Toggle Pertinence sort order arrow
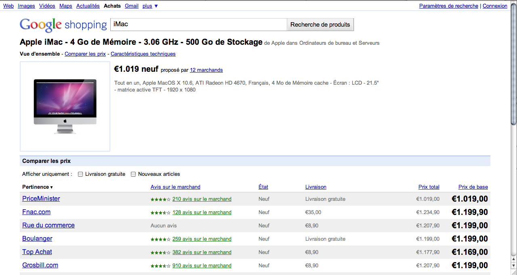Viewport: 517px width, 275px height. point(51,187)
